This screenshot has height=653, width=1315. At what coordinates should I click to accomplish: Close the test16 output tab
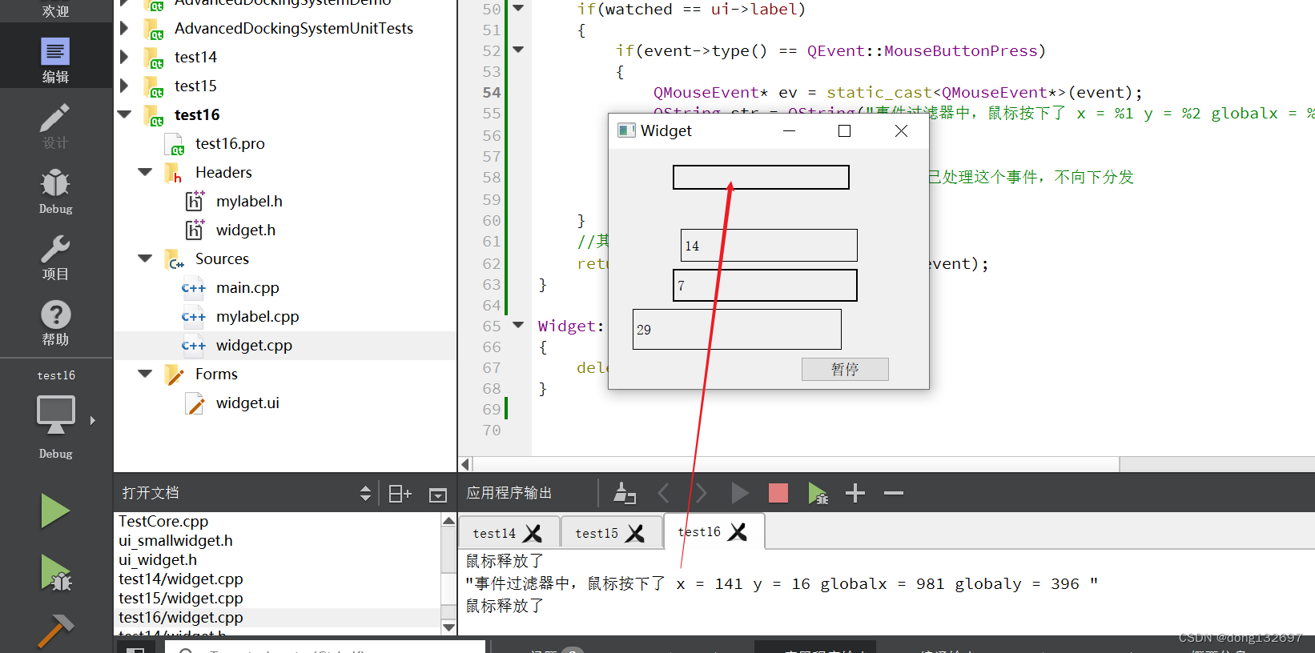[738, 532]
